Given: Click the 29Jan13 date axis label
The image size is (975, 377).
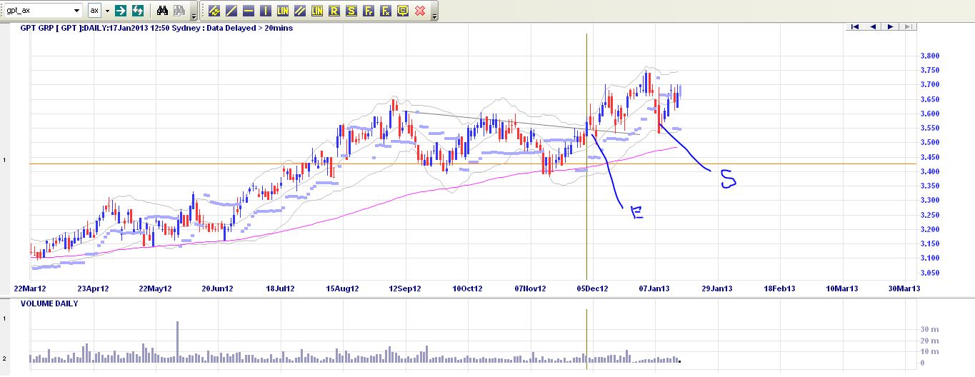Looking at the screenshot, I should (x=717, y=289).
